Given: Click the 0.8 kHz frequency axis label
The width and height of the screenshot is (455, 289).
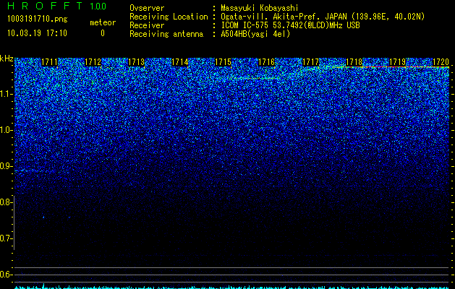Looking at the screenshot, I should (7, 202).
